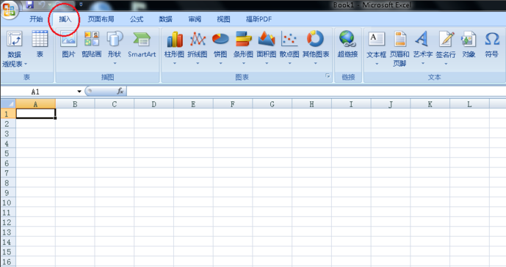The image size is (506, 267).
Task: Expand the Line chart (折线图) dropdown arrow
Action: (198, 64)
